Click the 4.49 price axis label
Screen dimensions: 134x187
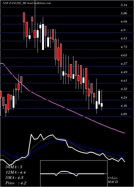pos(124,72)
